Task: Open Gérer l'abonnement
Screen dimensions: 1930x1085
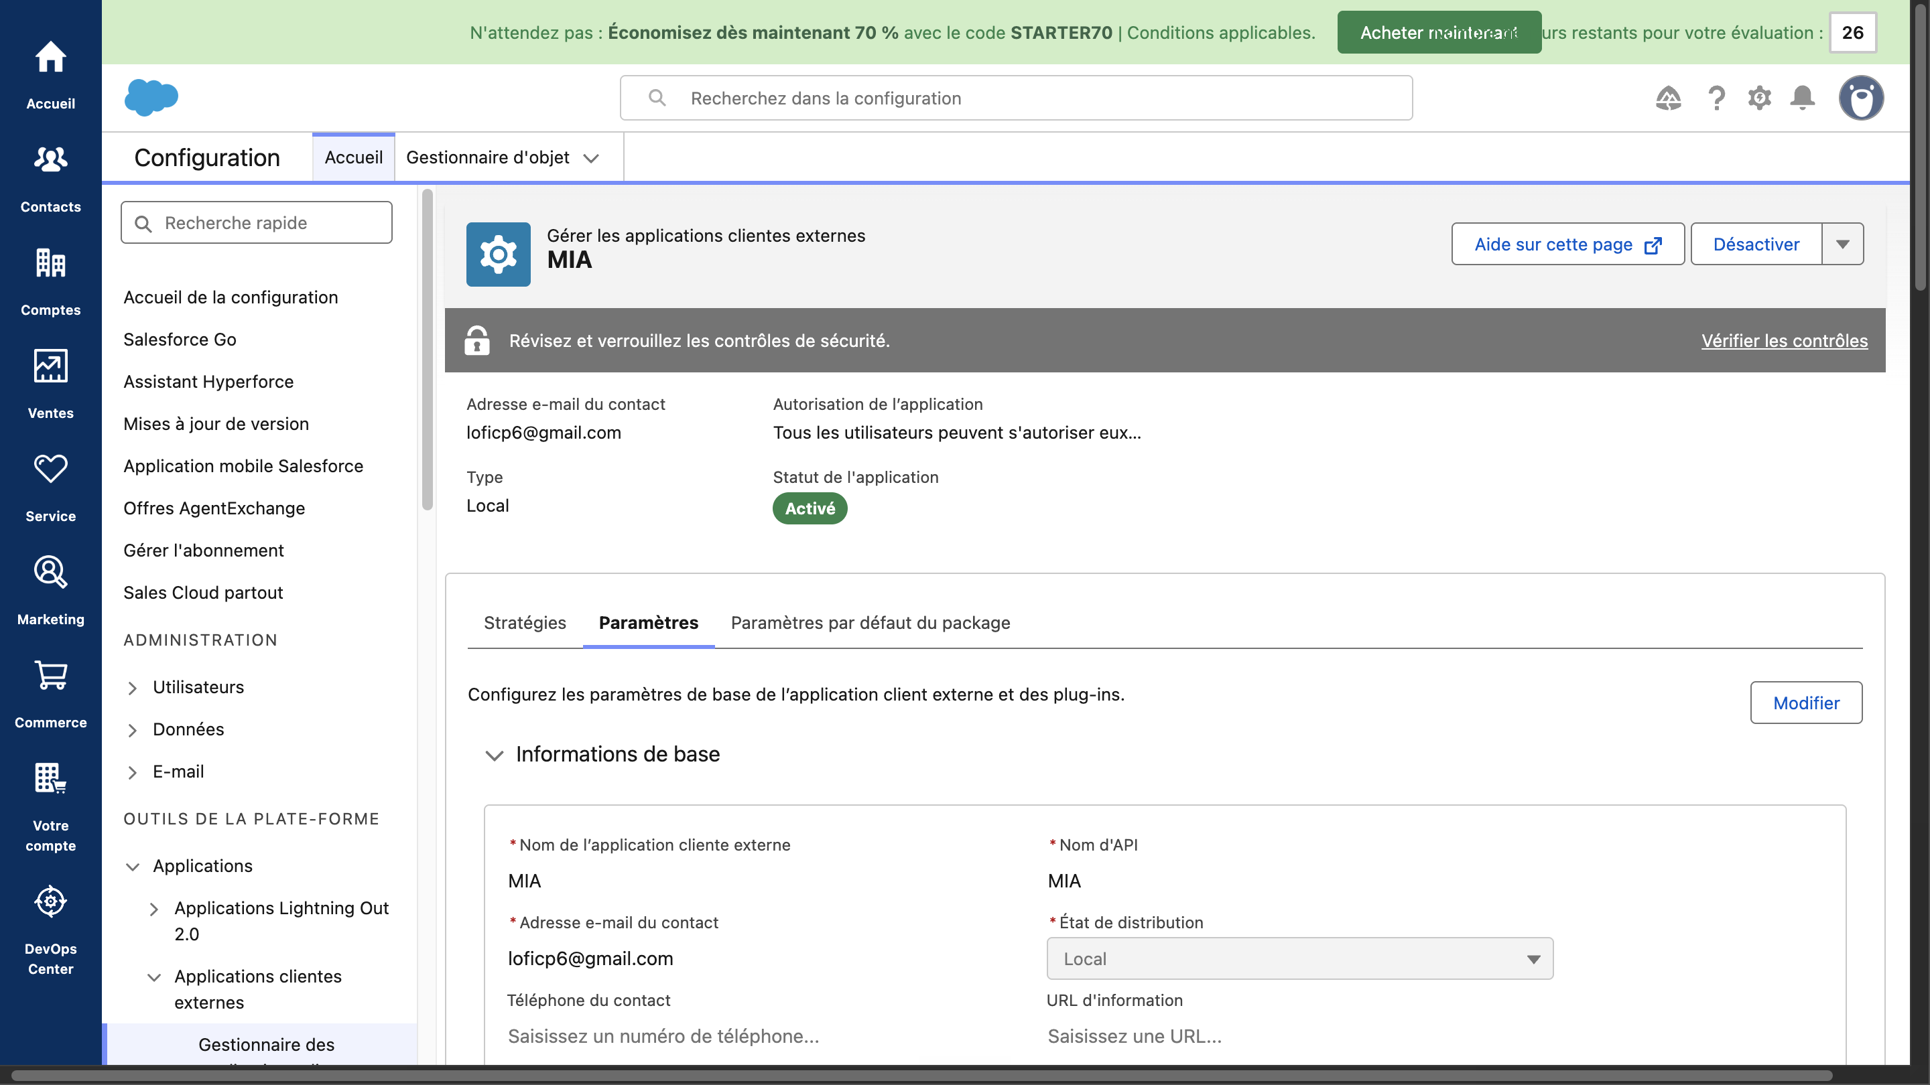Action: pyautogui.click(x=203, y=551)
